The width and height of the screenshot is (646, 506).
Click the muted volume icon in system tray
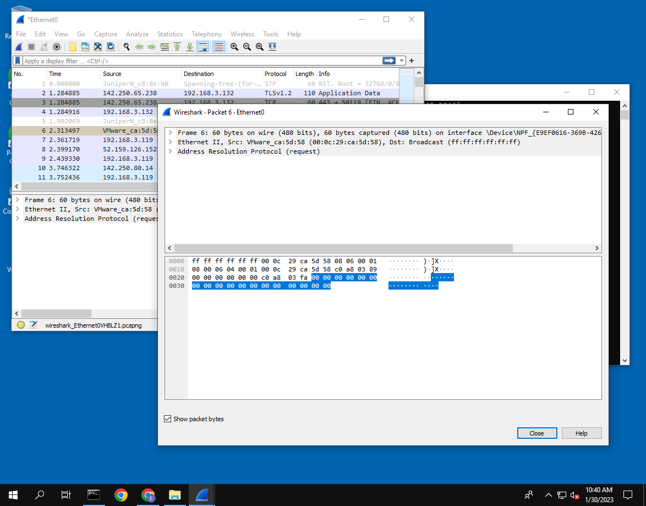click(x=574, y=496)
